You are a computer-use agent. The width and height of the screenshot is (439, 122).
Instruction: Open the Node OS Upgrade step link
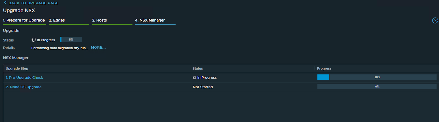pos(24,87)
